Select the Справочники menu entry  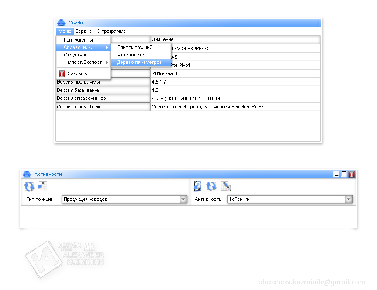[83, 47]
